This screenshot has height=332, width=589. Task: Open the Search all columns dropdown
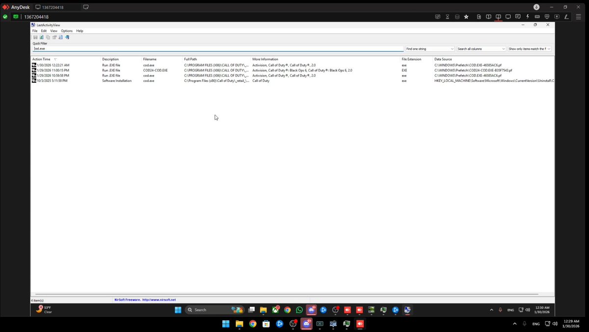click(481, 49)
